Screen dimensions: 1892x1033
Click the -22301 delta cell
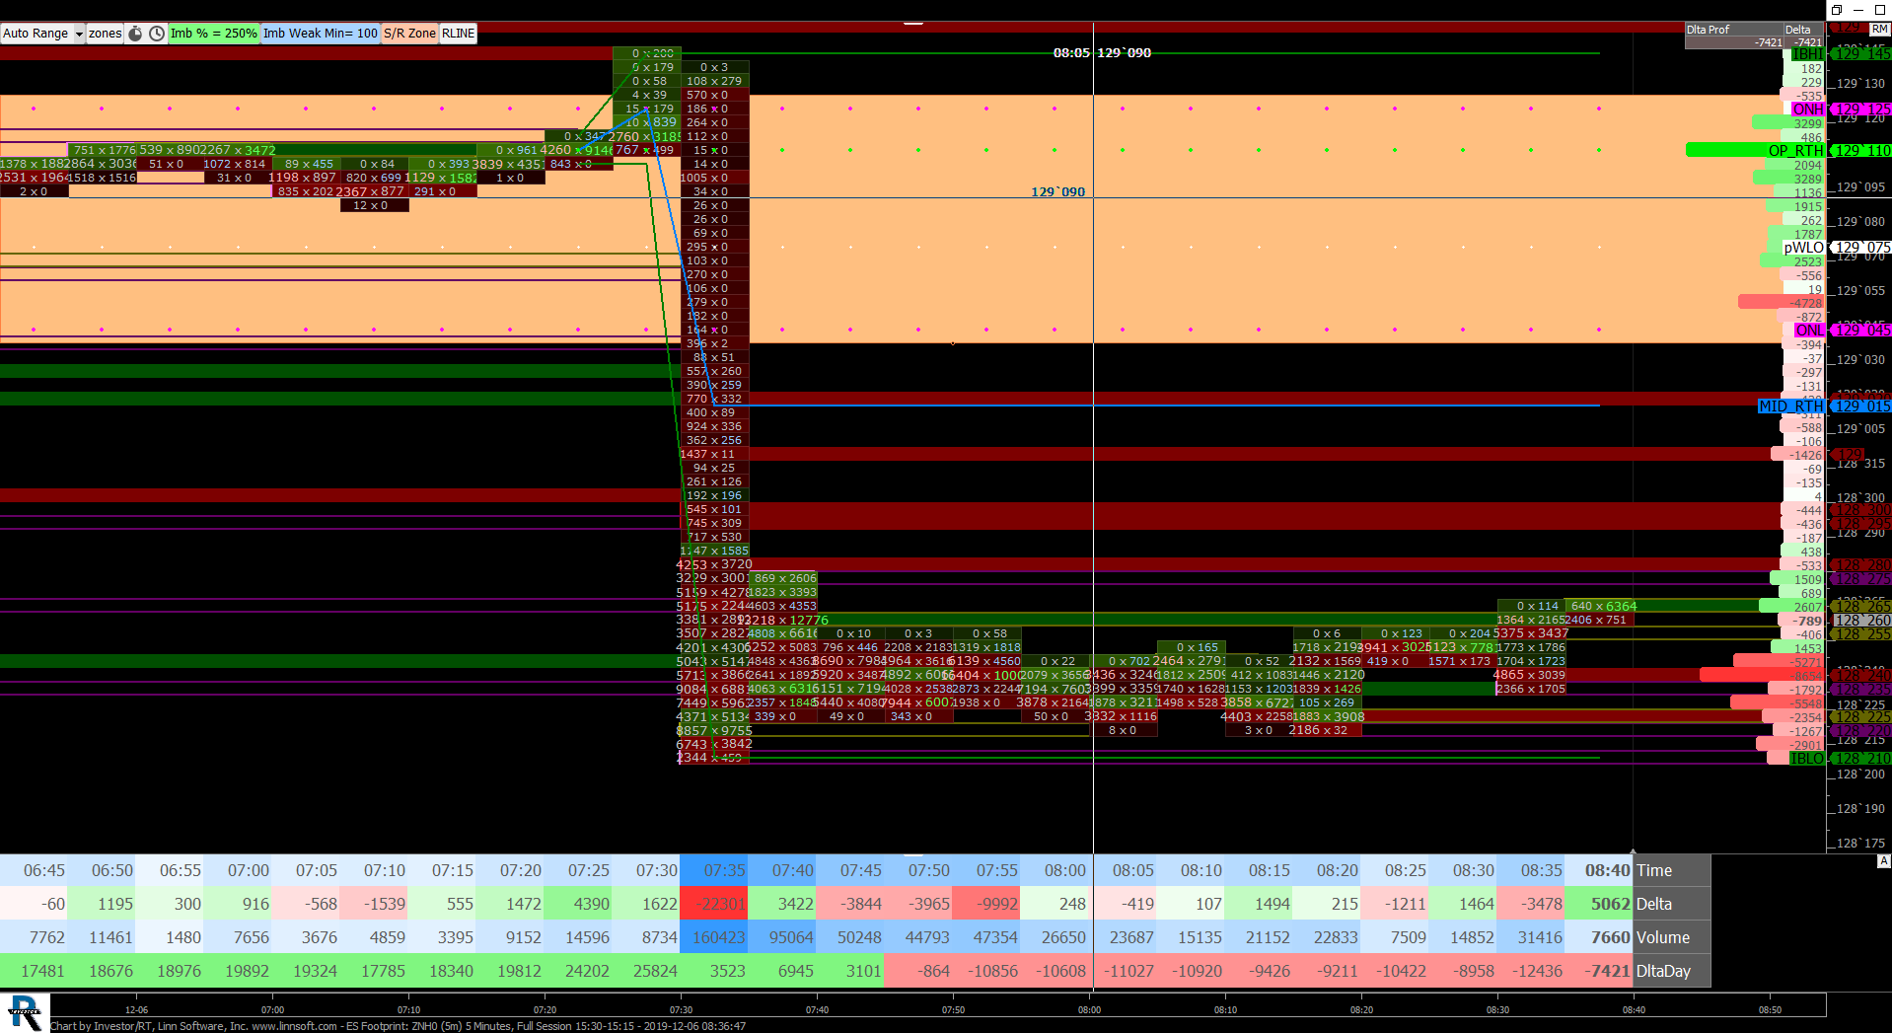tap(714, 904)
